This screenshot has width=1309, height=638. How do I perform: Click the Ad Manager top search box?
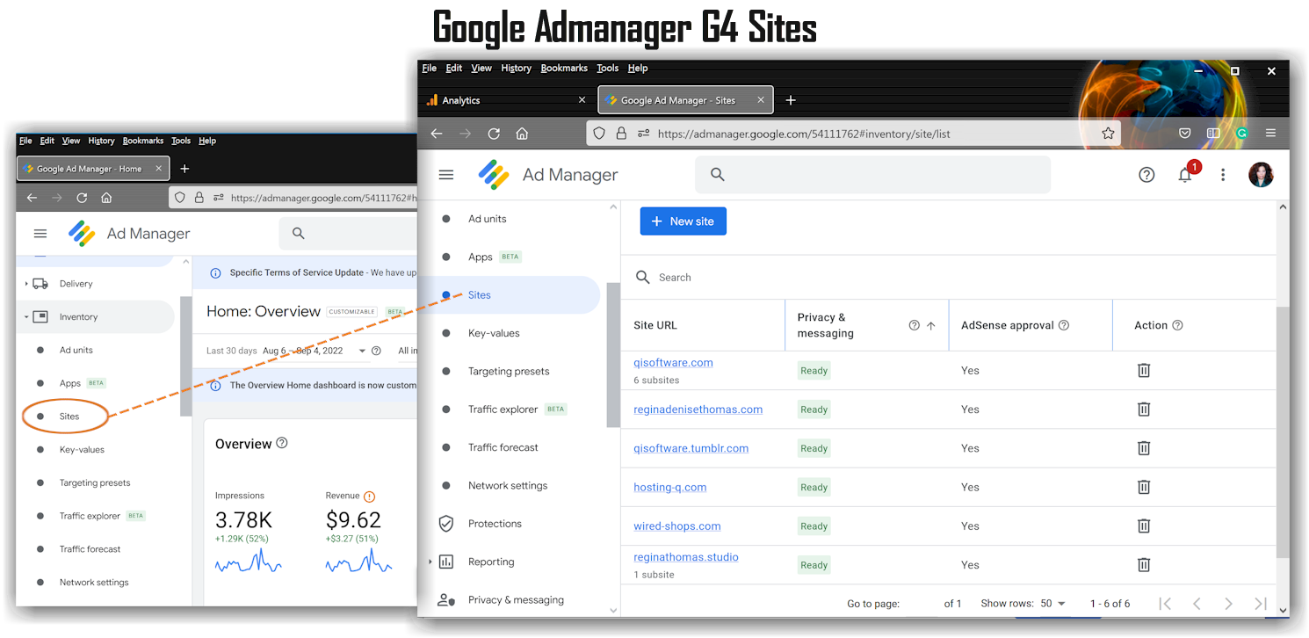[872, 175]
